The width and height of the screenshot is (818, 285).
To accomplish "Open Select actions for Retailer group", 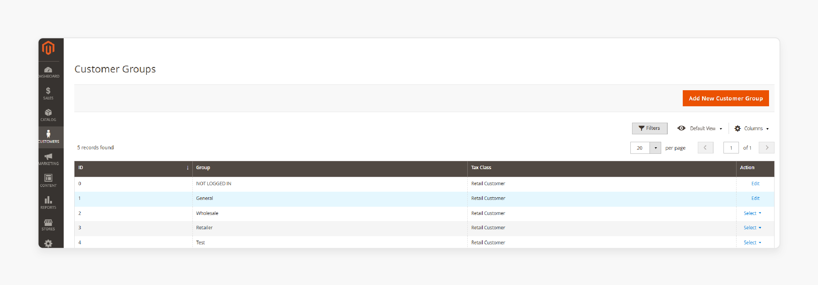I will point(752,228).
